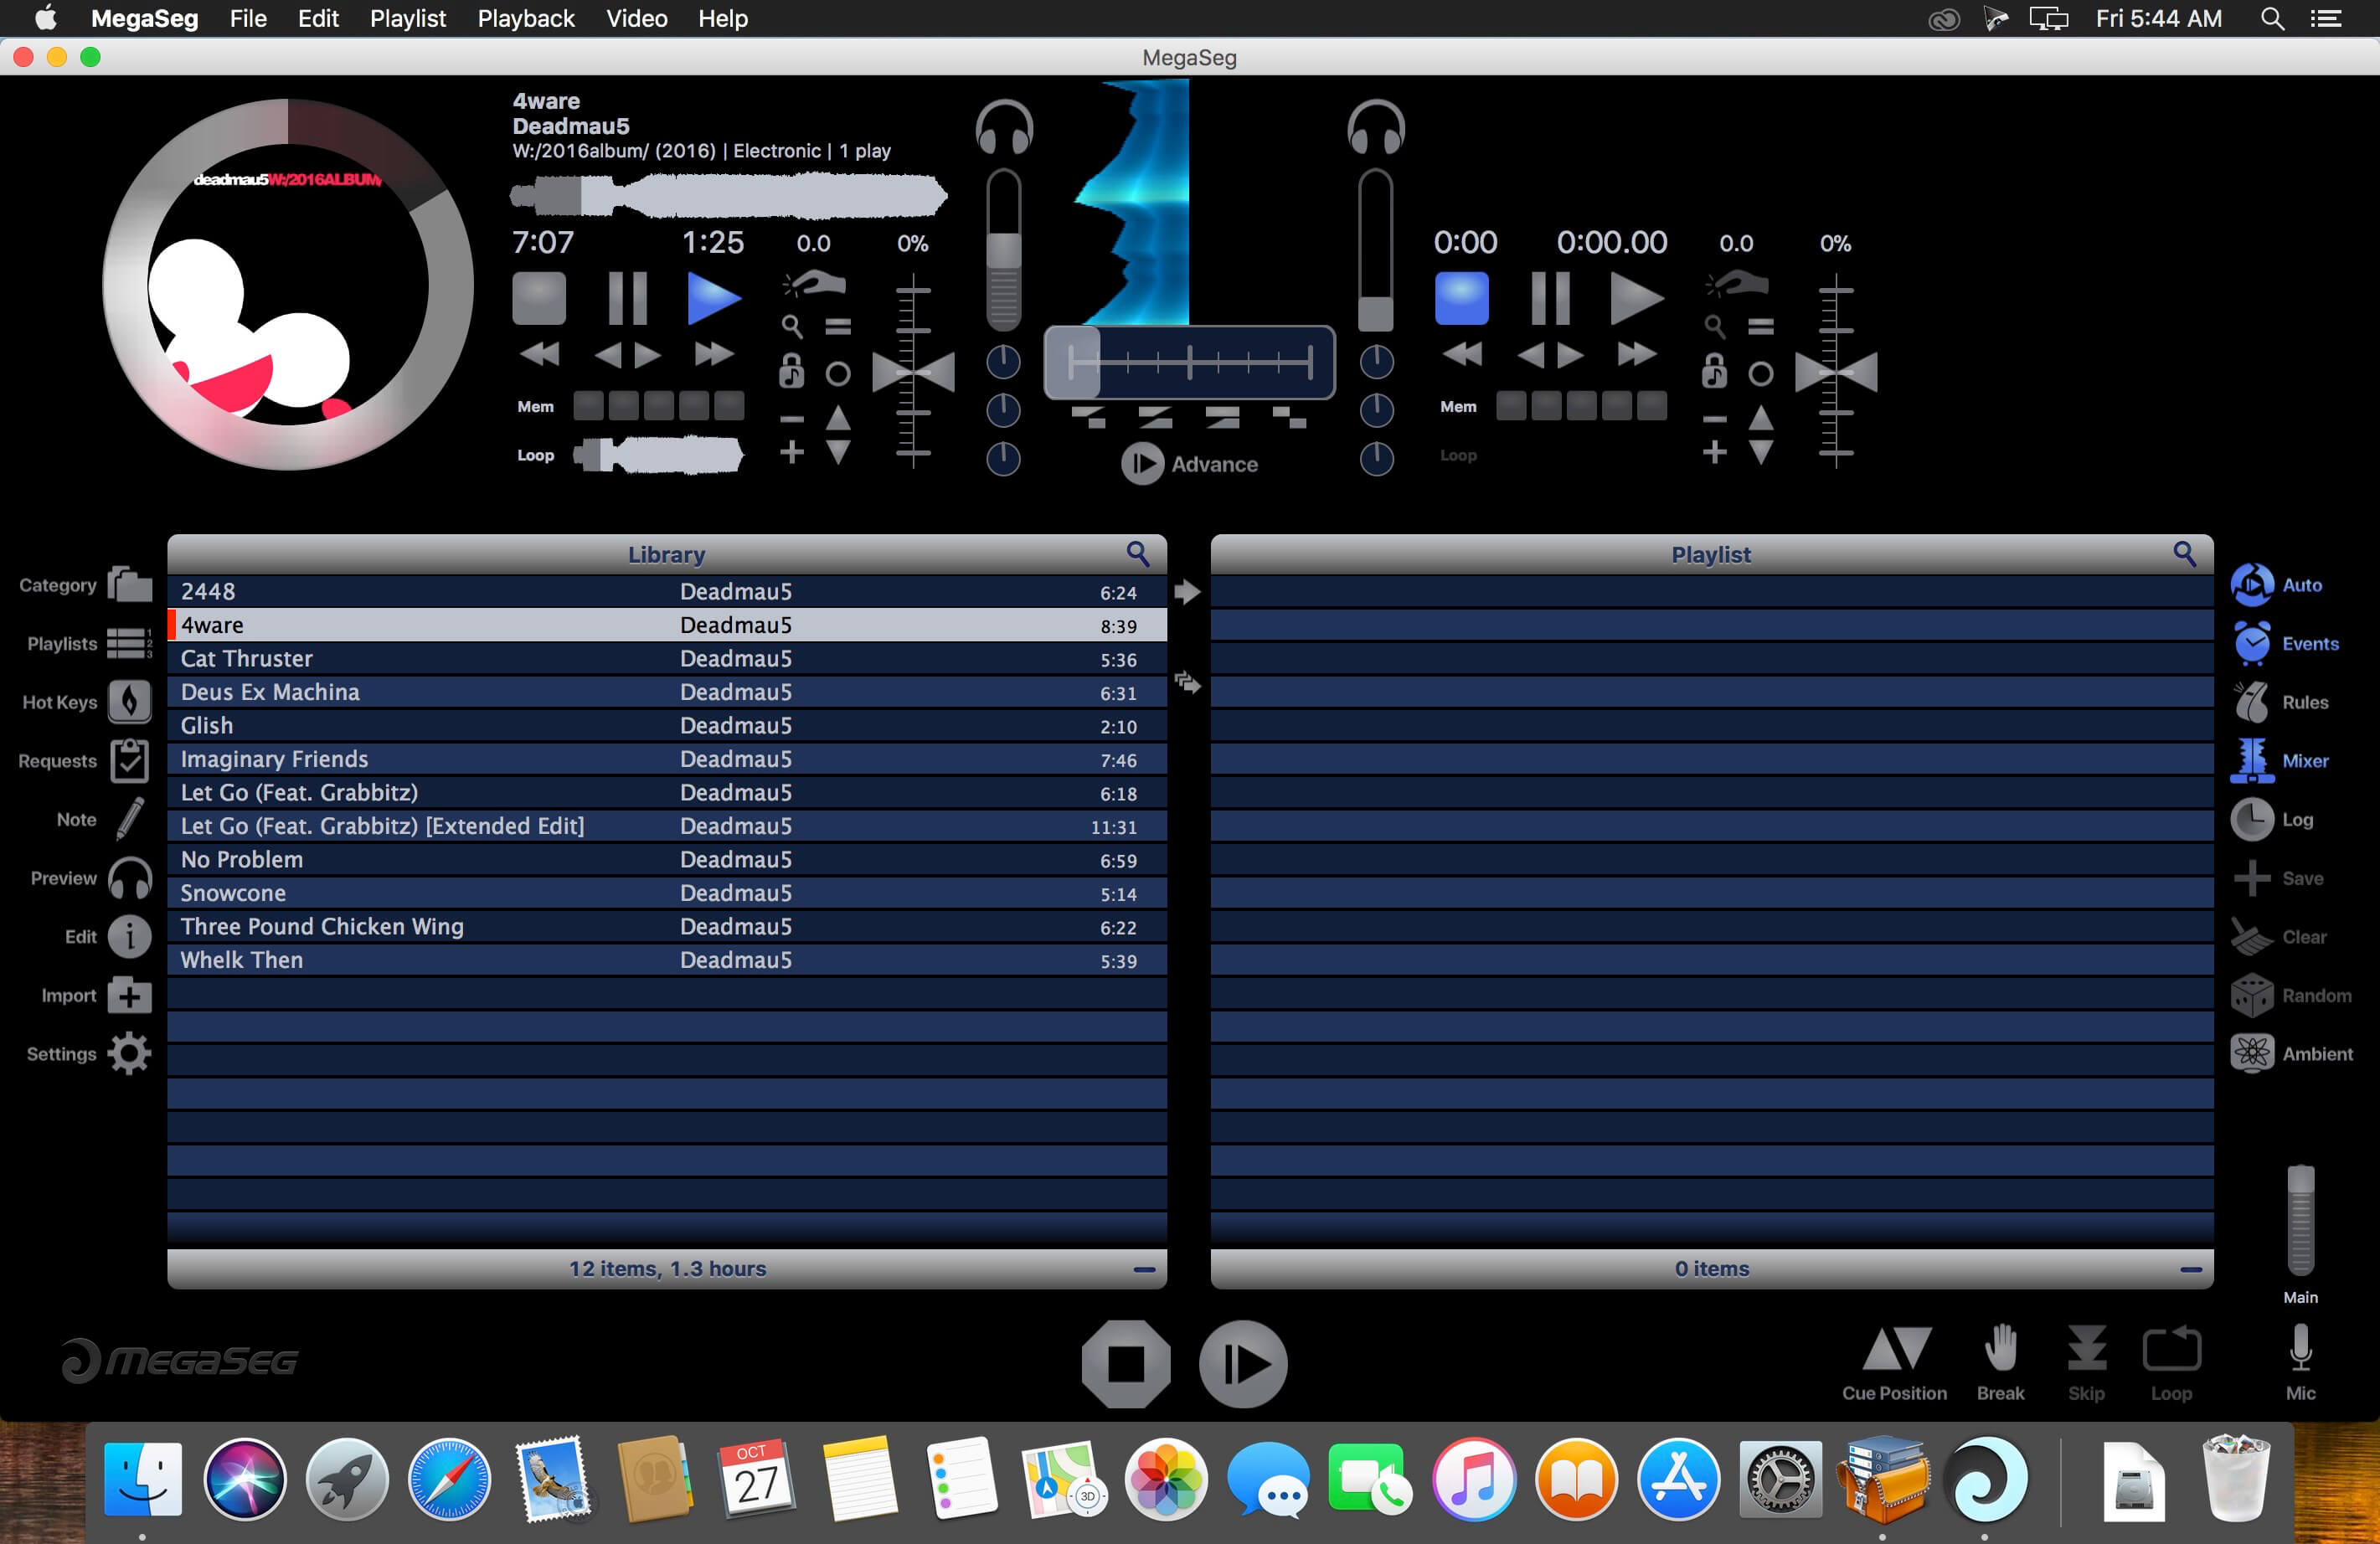Pause the left deck
Viewport: 2380px width, 1544px height.
pyautogui.click(x=628, y=298)
